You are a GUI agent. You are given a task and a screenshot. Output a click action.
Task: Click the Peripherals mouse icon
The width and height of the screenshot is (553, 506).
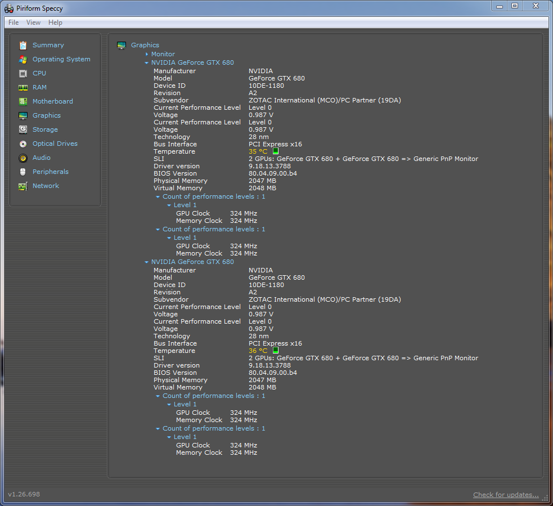[23, 172]
